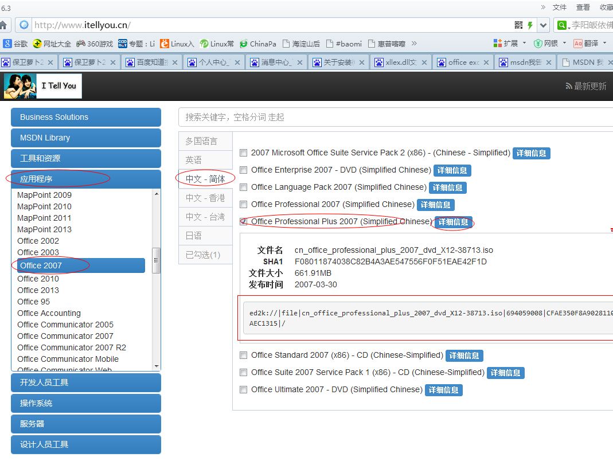Viewport: 613px width, 461px height.
Task: Open the 谷歌 bookmark
Action: click(x=15, y=44)
